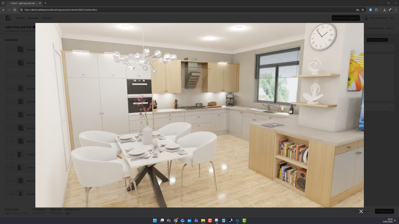The image size is (399, 224).
Task: Bookmark this page with the star icon
Action: [363, 10]
